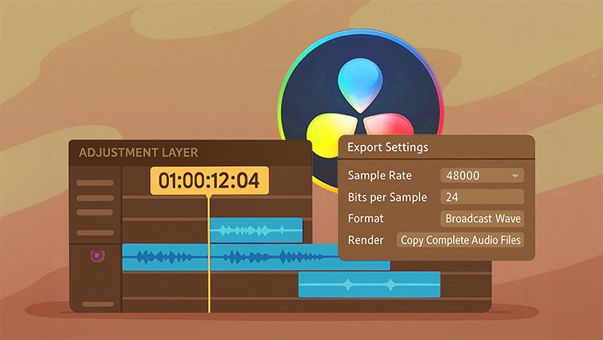Click the purple shield track icon
603x340 pixels.
pyautogui.click(x=98, y=255)
